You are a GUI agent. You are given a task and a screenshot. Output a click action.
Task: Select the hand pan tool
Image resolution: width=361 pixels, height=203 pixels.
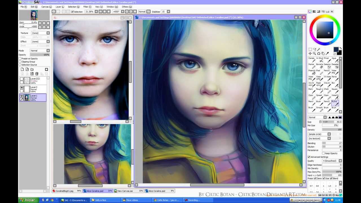[x=323, y=54]
